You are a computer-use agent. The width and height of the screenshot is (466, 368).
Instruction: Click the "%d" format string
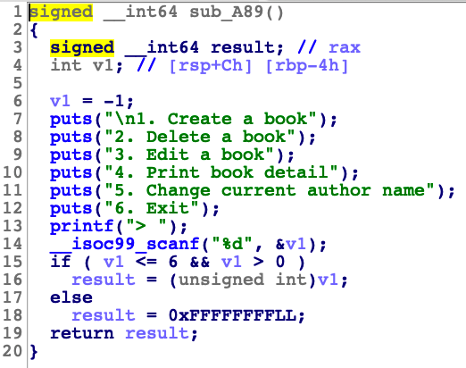[x=232, y=244]
